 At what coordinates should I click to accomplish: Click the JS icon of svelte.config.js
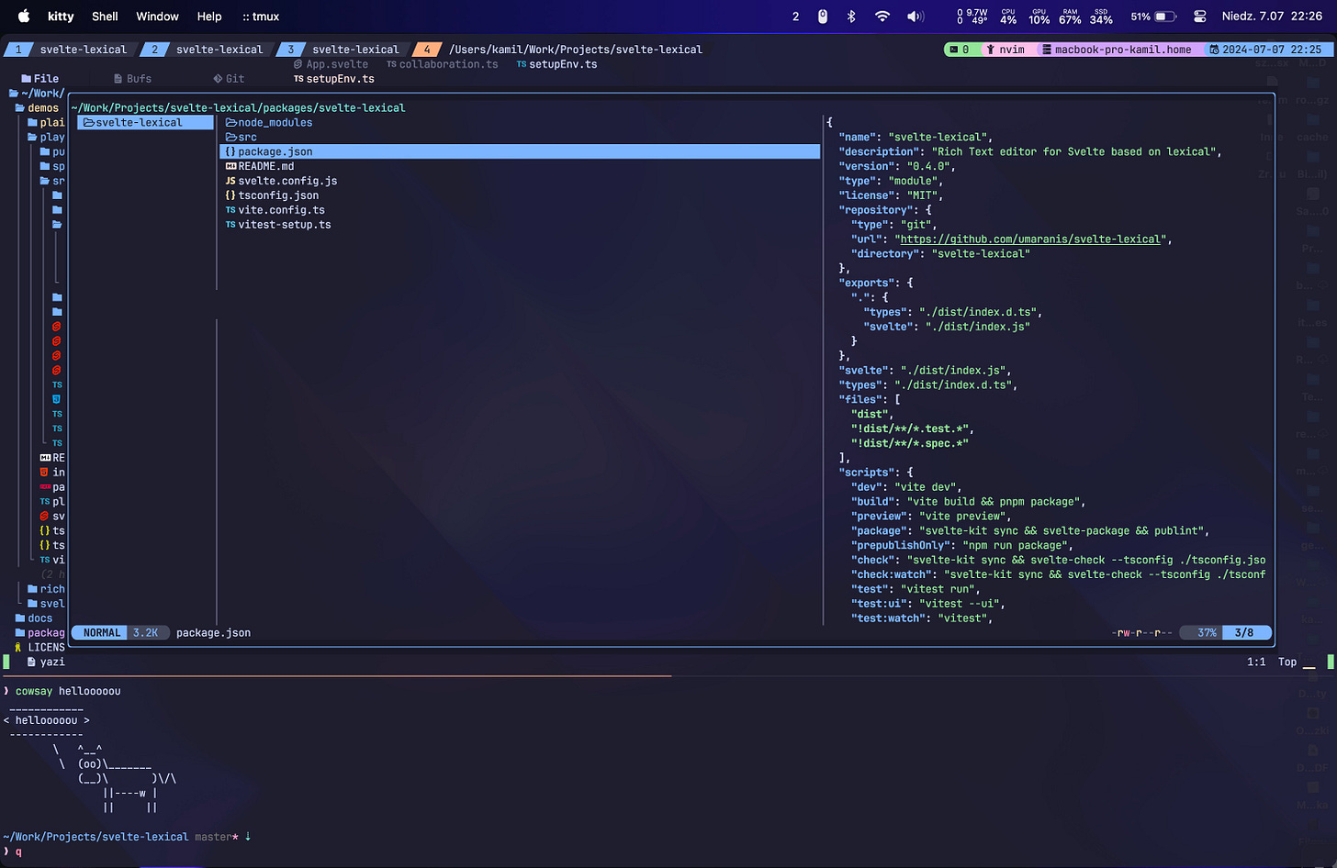pos(230,181)
